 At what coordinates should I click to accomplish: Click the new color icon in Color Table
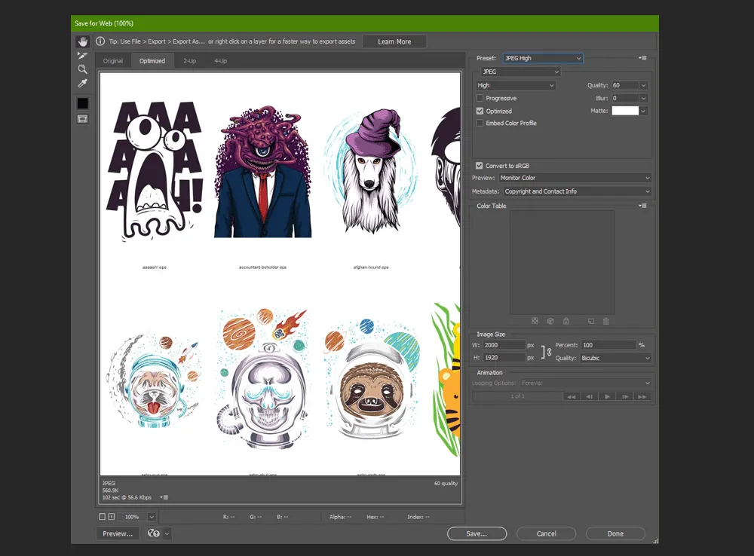click(x=591, y=321)
